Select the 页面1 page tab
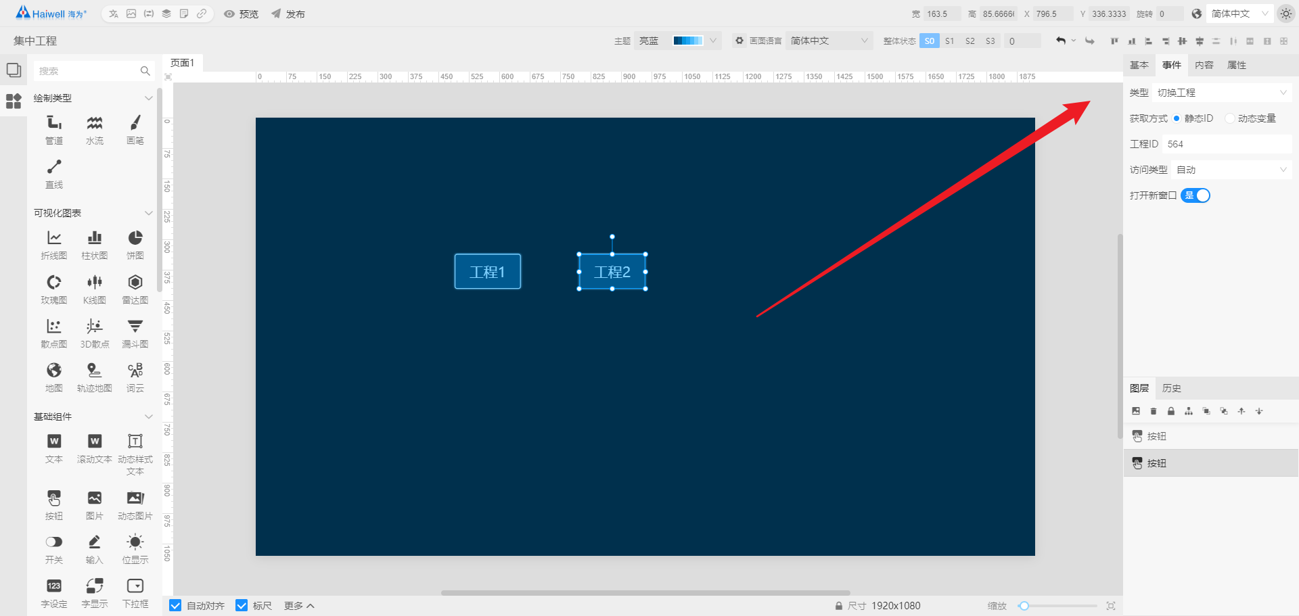This screenshot has width=1299, height=616. point(183,63)
